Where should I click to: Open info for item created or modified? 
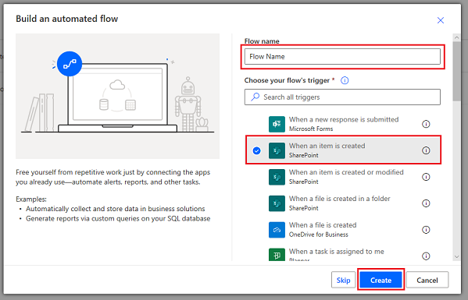pyautogui.click(x=426, y=177)
